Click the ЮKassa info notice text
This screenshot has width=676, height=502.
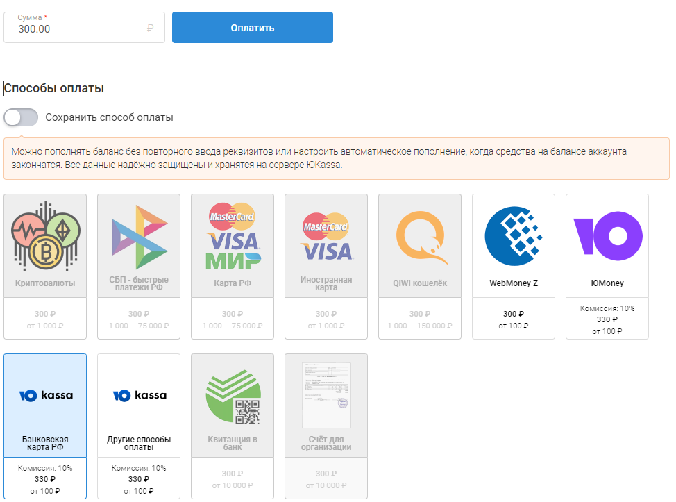point(319,158)
